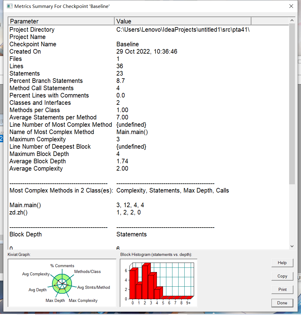
Task: Click the Kiviat graph diagram
Action: (62, 283)
